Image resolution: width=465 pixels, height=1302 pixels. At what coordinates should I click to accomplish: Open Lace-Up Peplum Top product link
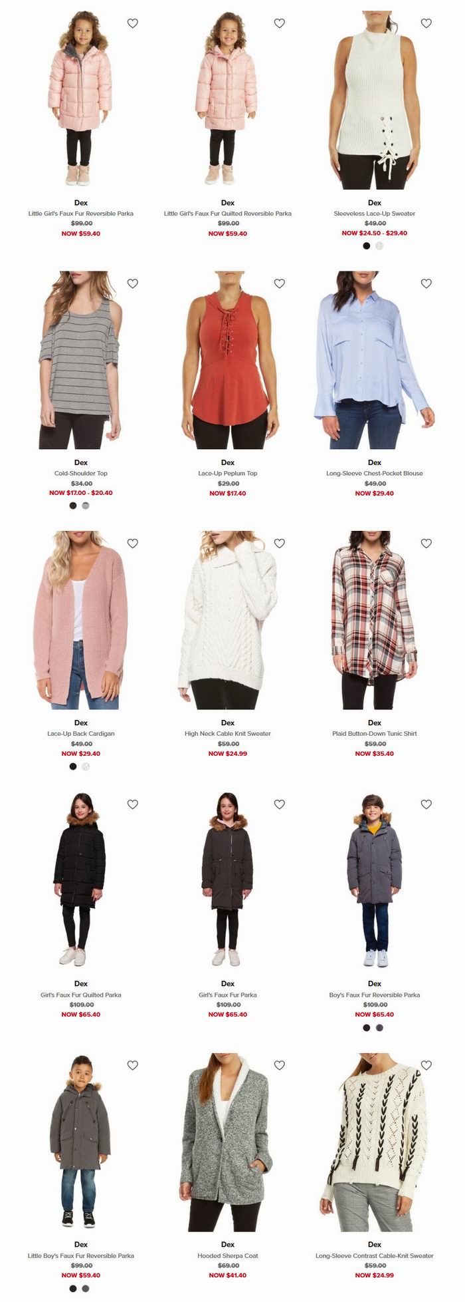coord(228,473)
